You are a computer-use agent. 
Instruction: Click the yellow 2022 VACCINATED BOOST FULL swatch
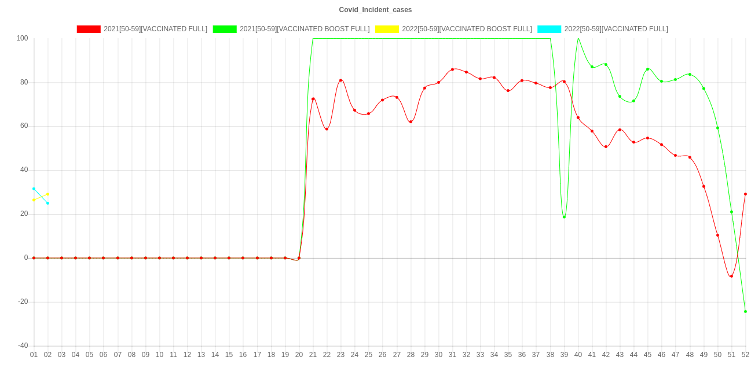tap(387, 29)
